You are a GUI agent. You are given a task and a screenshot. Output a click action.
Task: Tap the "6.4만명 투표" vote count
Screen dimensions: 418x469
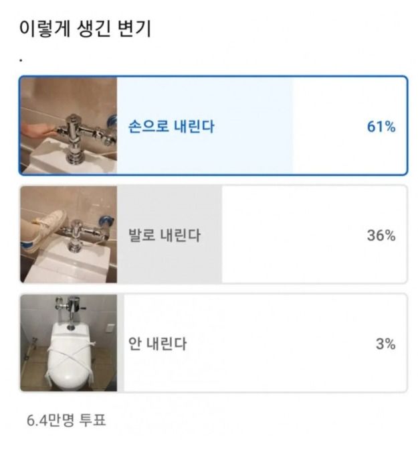[66, 421]
